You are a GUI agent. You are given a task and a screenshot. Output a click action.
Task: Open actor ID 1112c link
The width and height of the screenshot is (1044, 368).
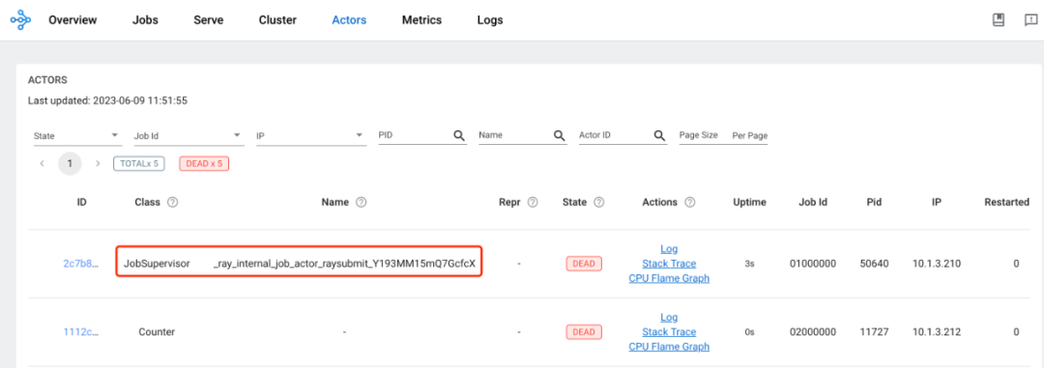(80, 332)
